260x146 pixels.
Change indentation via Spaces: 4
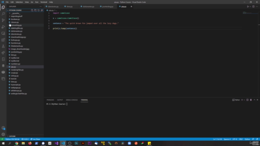point(227,139)
